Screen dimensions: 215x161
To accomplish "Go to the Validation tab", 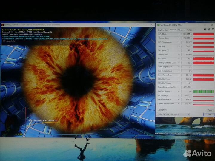I will [x=190, y=30].
